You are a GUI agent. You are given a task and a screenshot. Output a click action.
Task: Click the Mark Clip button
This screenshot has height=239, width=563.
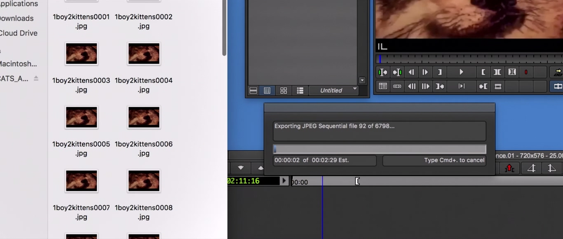[497, 72]
